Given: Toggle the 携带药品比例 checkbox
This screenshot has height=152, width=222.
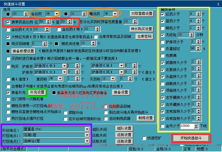Looking at the screenshot, I should click(x=8, y=22).
